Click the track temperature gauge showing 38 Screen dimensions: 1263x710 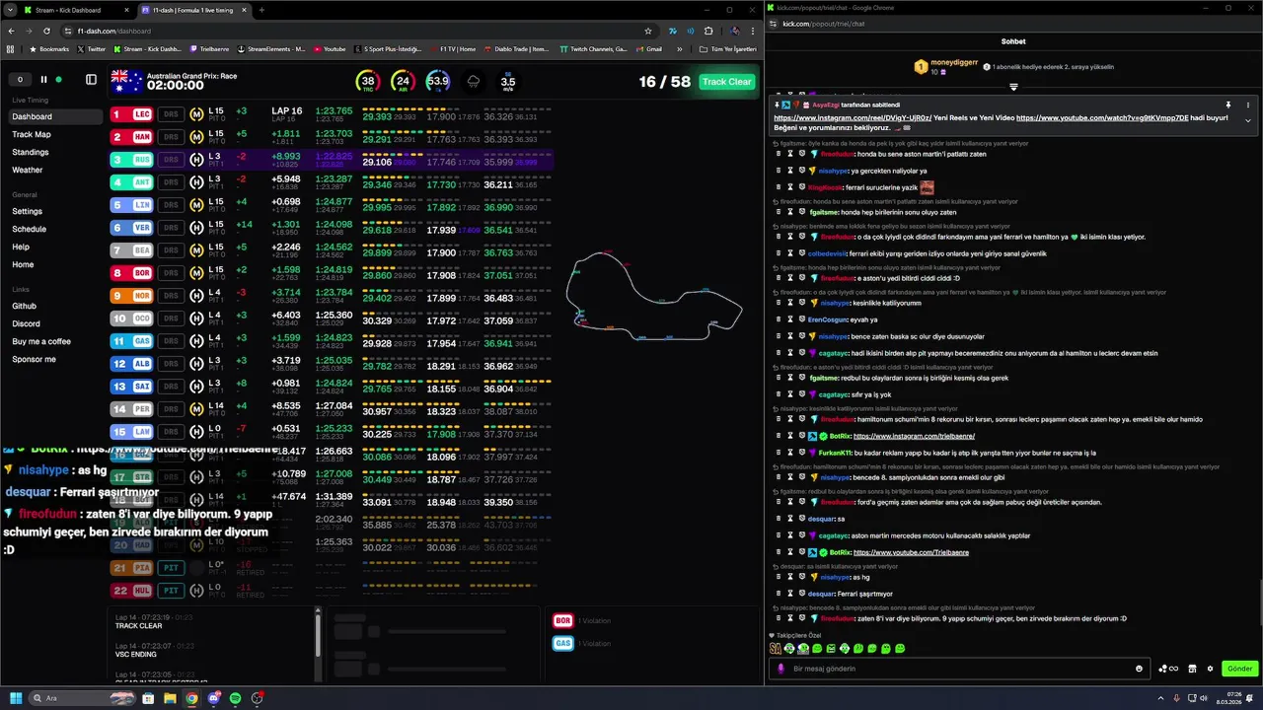coord(368,82)
